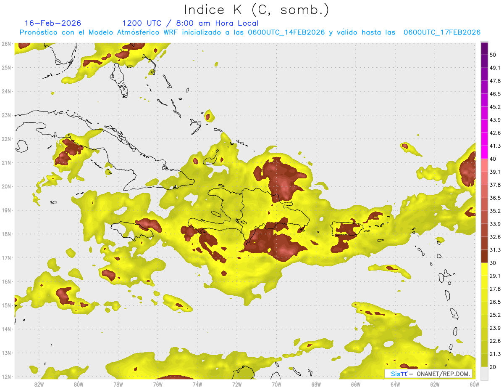
Task: Pick the purple band between 46.5 and 47.8
Action: point(484,87)
